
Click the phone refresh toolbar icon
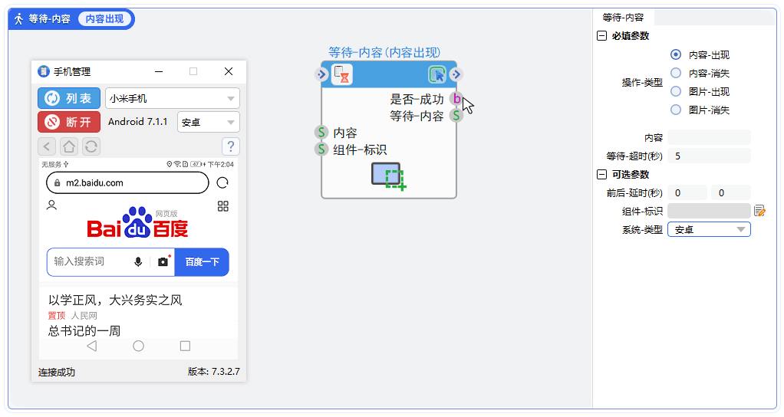pos(91,146)
